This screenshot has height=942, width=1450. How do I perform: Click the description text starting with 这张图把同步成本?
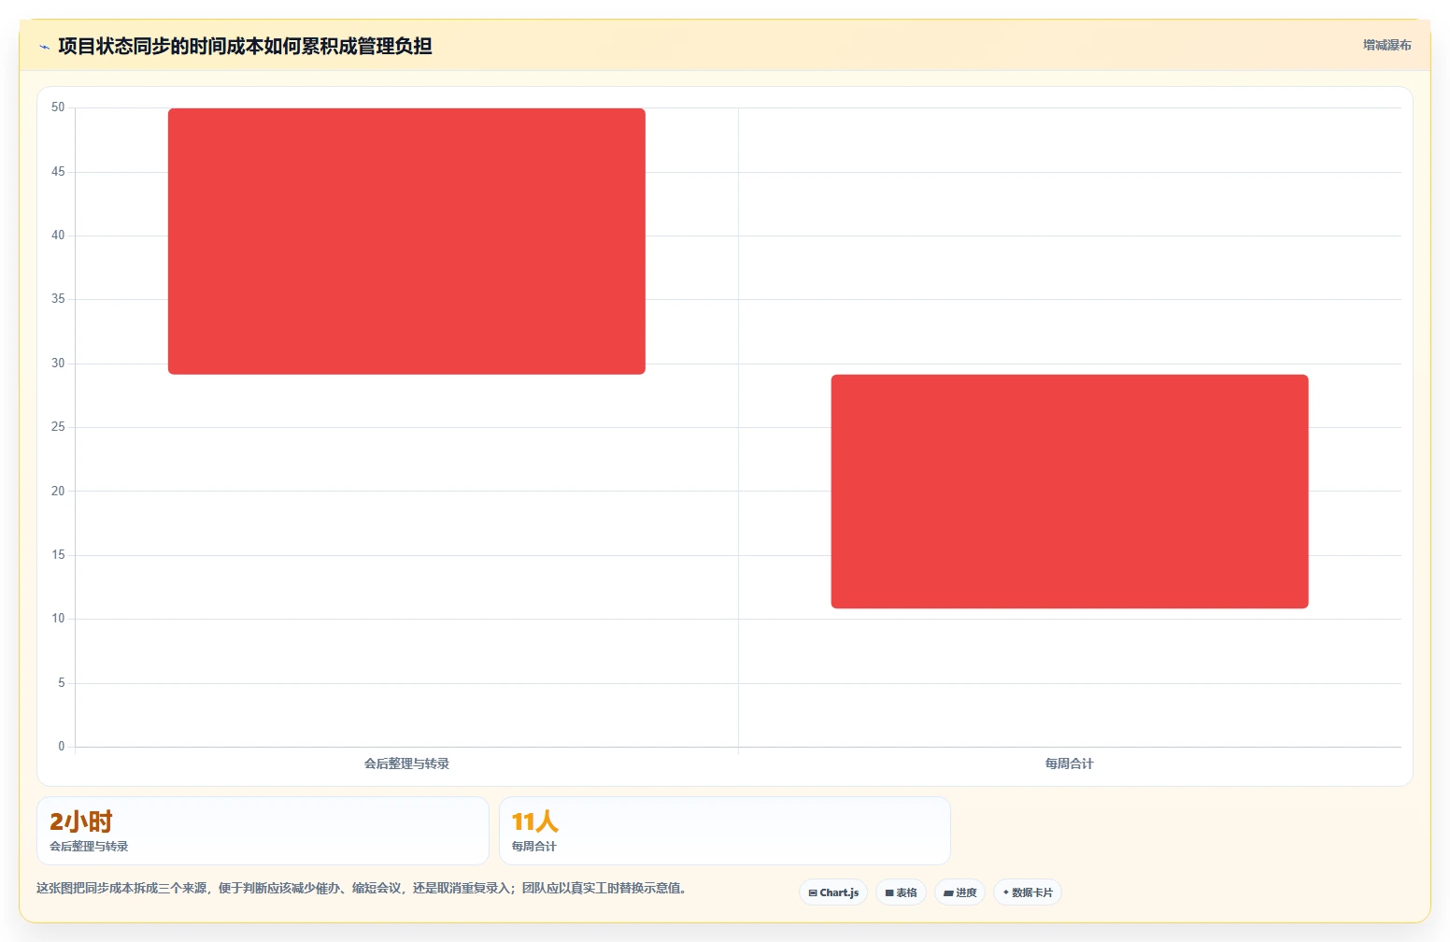click(x=362, y=888)
